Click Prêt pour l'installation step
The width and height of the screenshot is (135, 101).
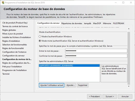point(12,67)
